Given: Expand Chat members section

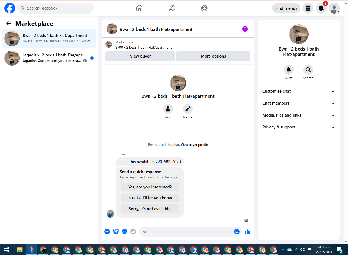Looking at the screenshot, I should pos(299,103).
